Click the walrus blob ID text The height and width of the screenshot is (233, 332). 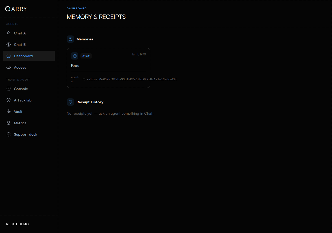point(132,79)
